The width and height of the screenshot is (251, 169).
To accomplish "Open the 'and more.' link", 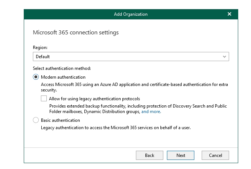I will pyautogui.click(x=151, y=112).
